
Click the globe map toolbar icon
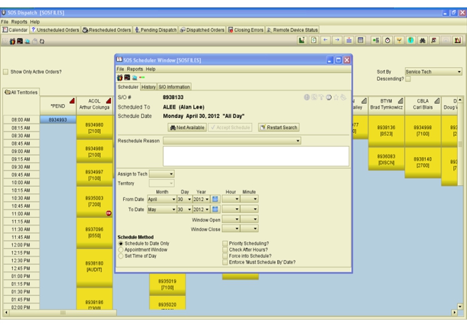click(411, 40)
